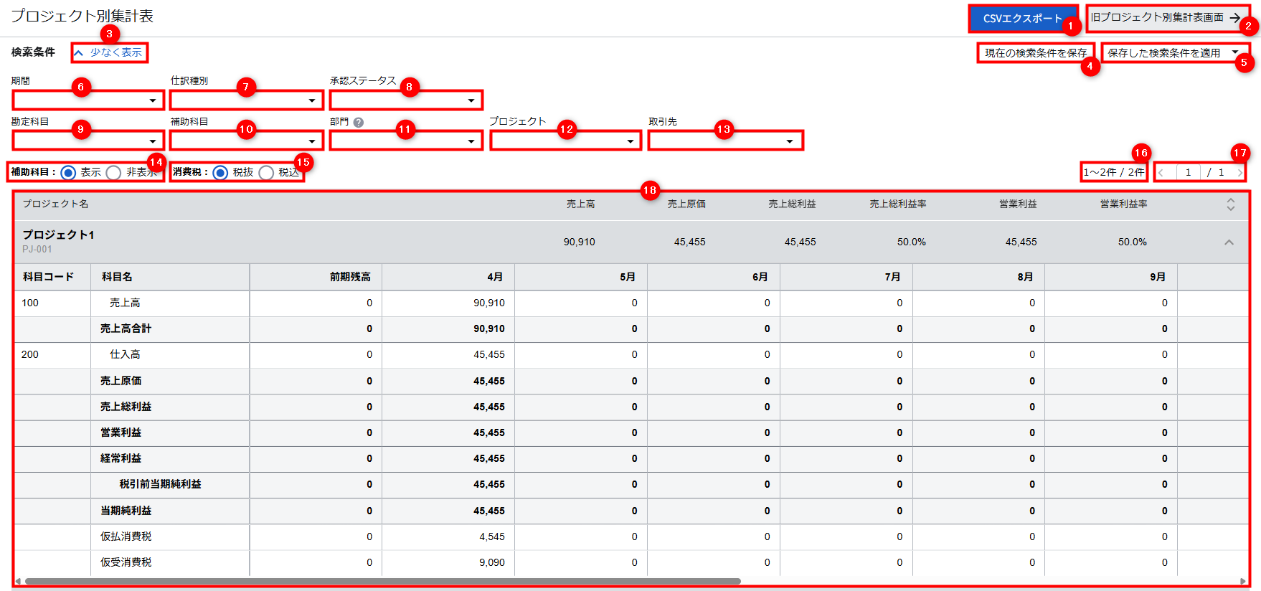Go to next page arrow
This screenshot has height=591, width=1261.
1239,173
